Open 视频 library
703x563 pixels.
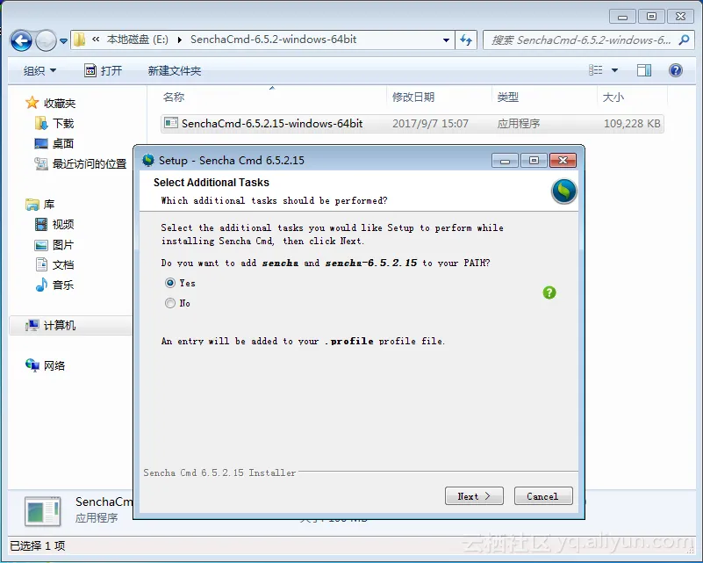(x=54, y=224)
